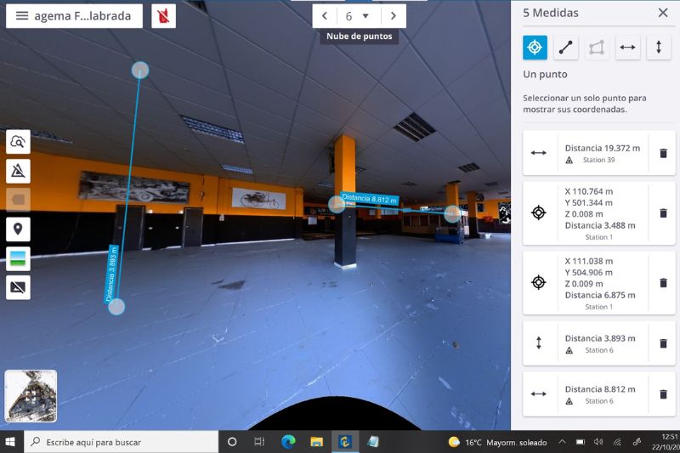
Task: Select the single point measurement tool
Action: [x=535, y=48]
